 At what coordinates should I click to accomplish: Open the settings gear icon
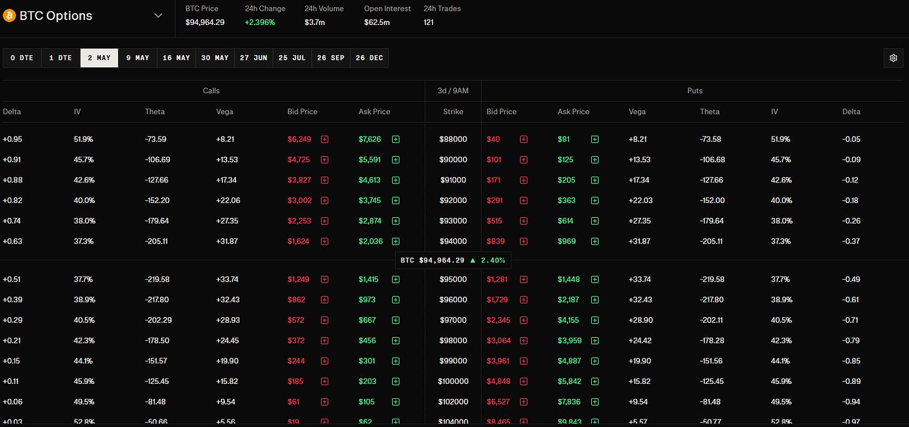893,58
